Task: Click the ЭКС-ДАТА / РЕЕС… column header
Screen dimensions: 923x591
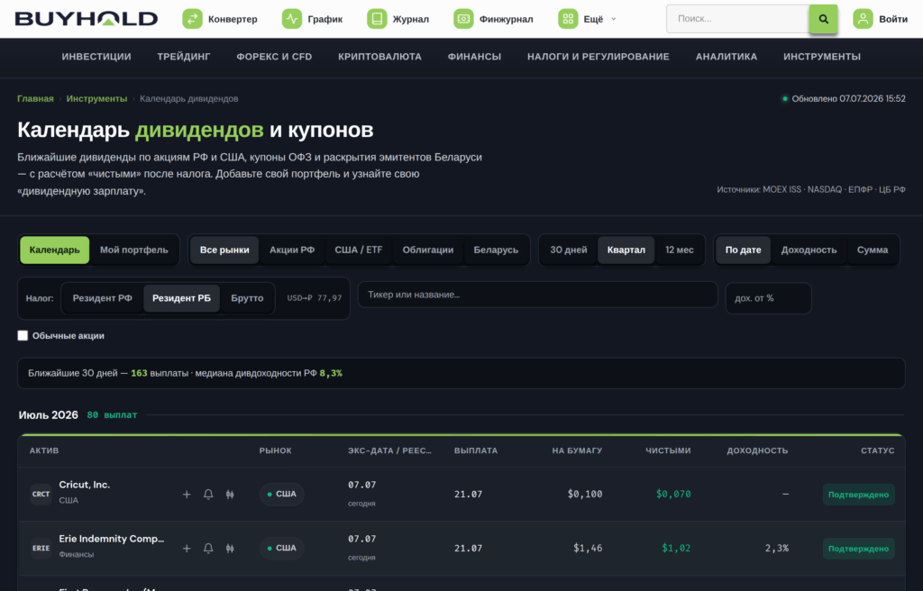Action: click(x=389, y=450)
